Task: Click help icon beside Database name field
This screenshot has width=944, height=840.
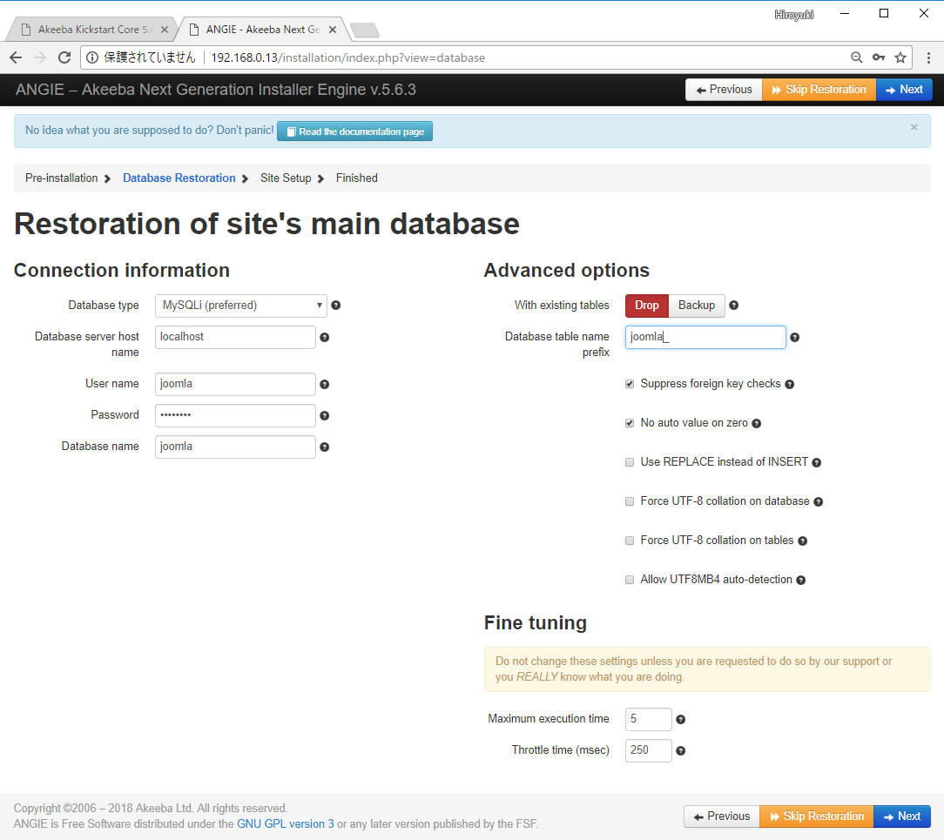Action: 325,447
